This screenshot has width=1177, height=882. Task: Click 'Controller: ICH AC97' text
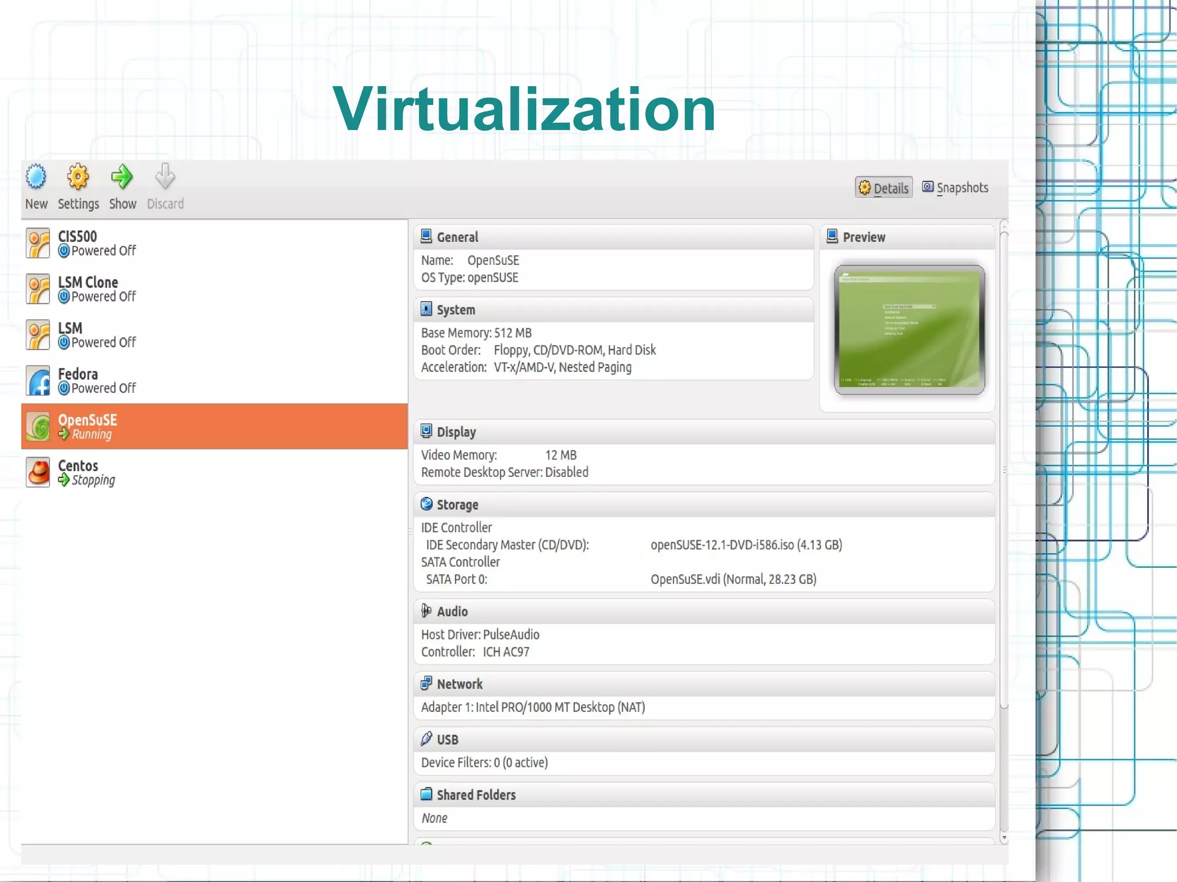pos(475,652)
